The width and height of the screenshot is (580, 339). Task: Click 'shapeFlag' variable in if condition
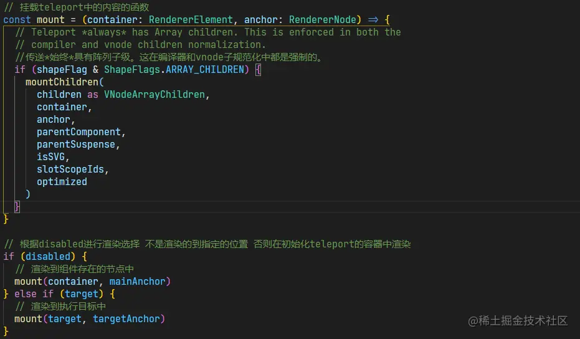[x=62, y=70]
